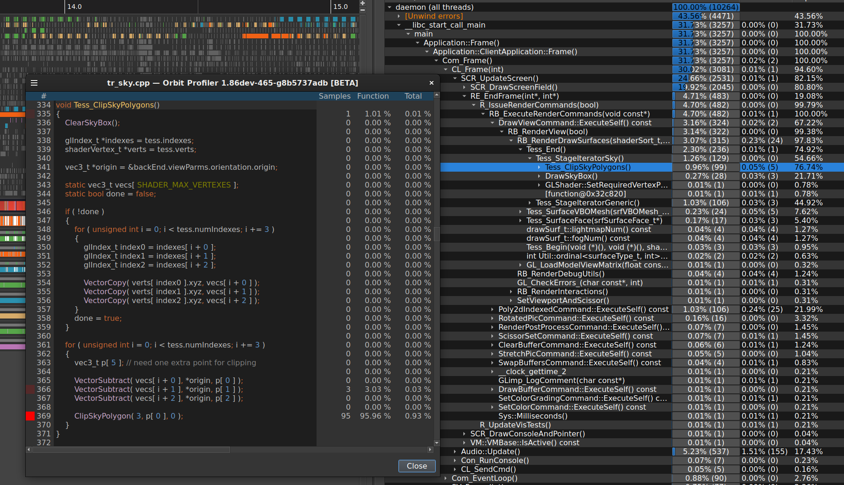Click the red hotspot marker beside line 369

pyautogui.click(x=30, y=416)
